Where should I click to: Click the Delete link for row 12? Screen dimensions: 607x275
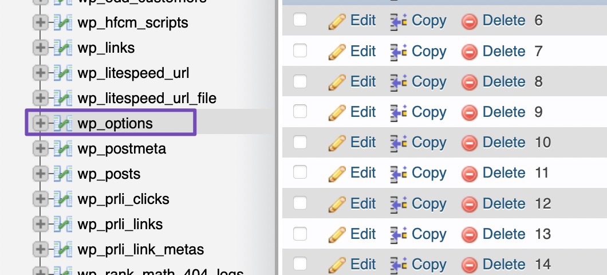pos(504,204)
